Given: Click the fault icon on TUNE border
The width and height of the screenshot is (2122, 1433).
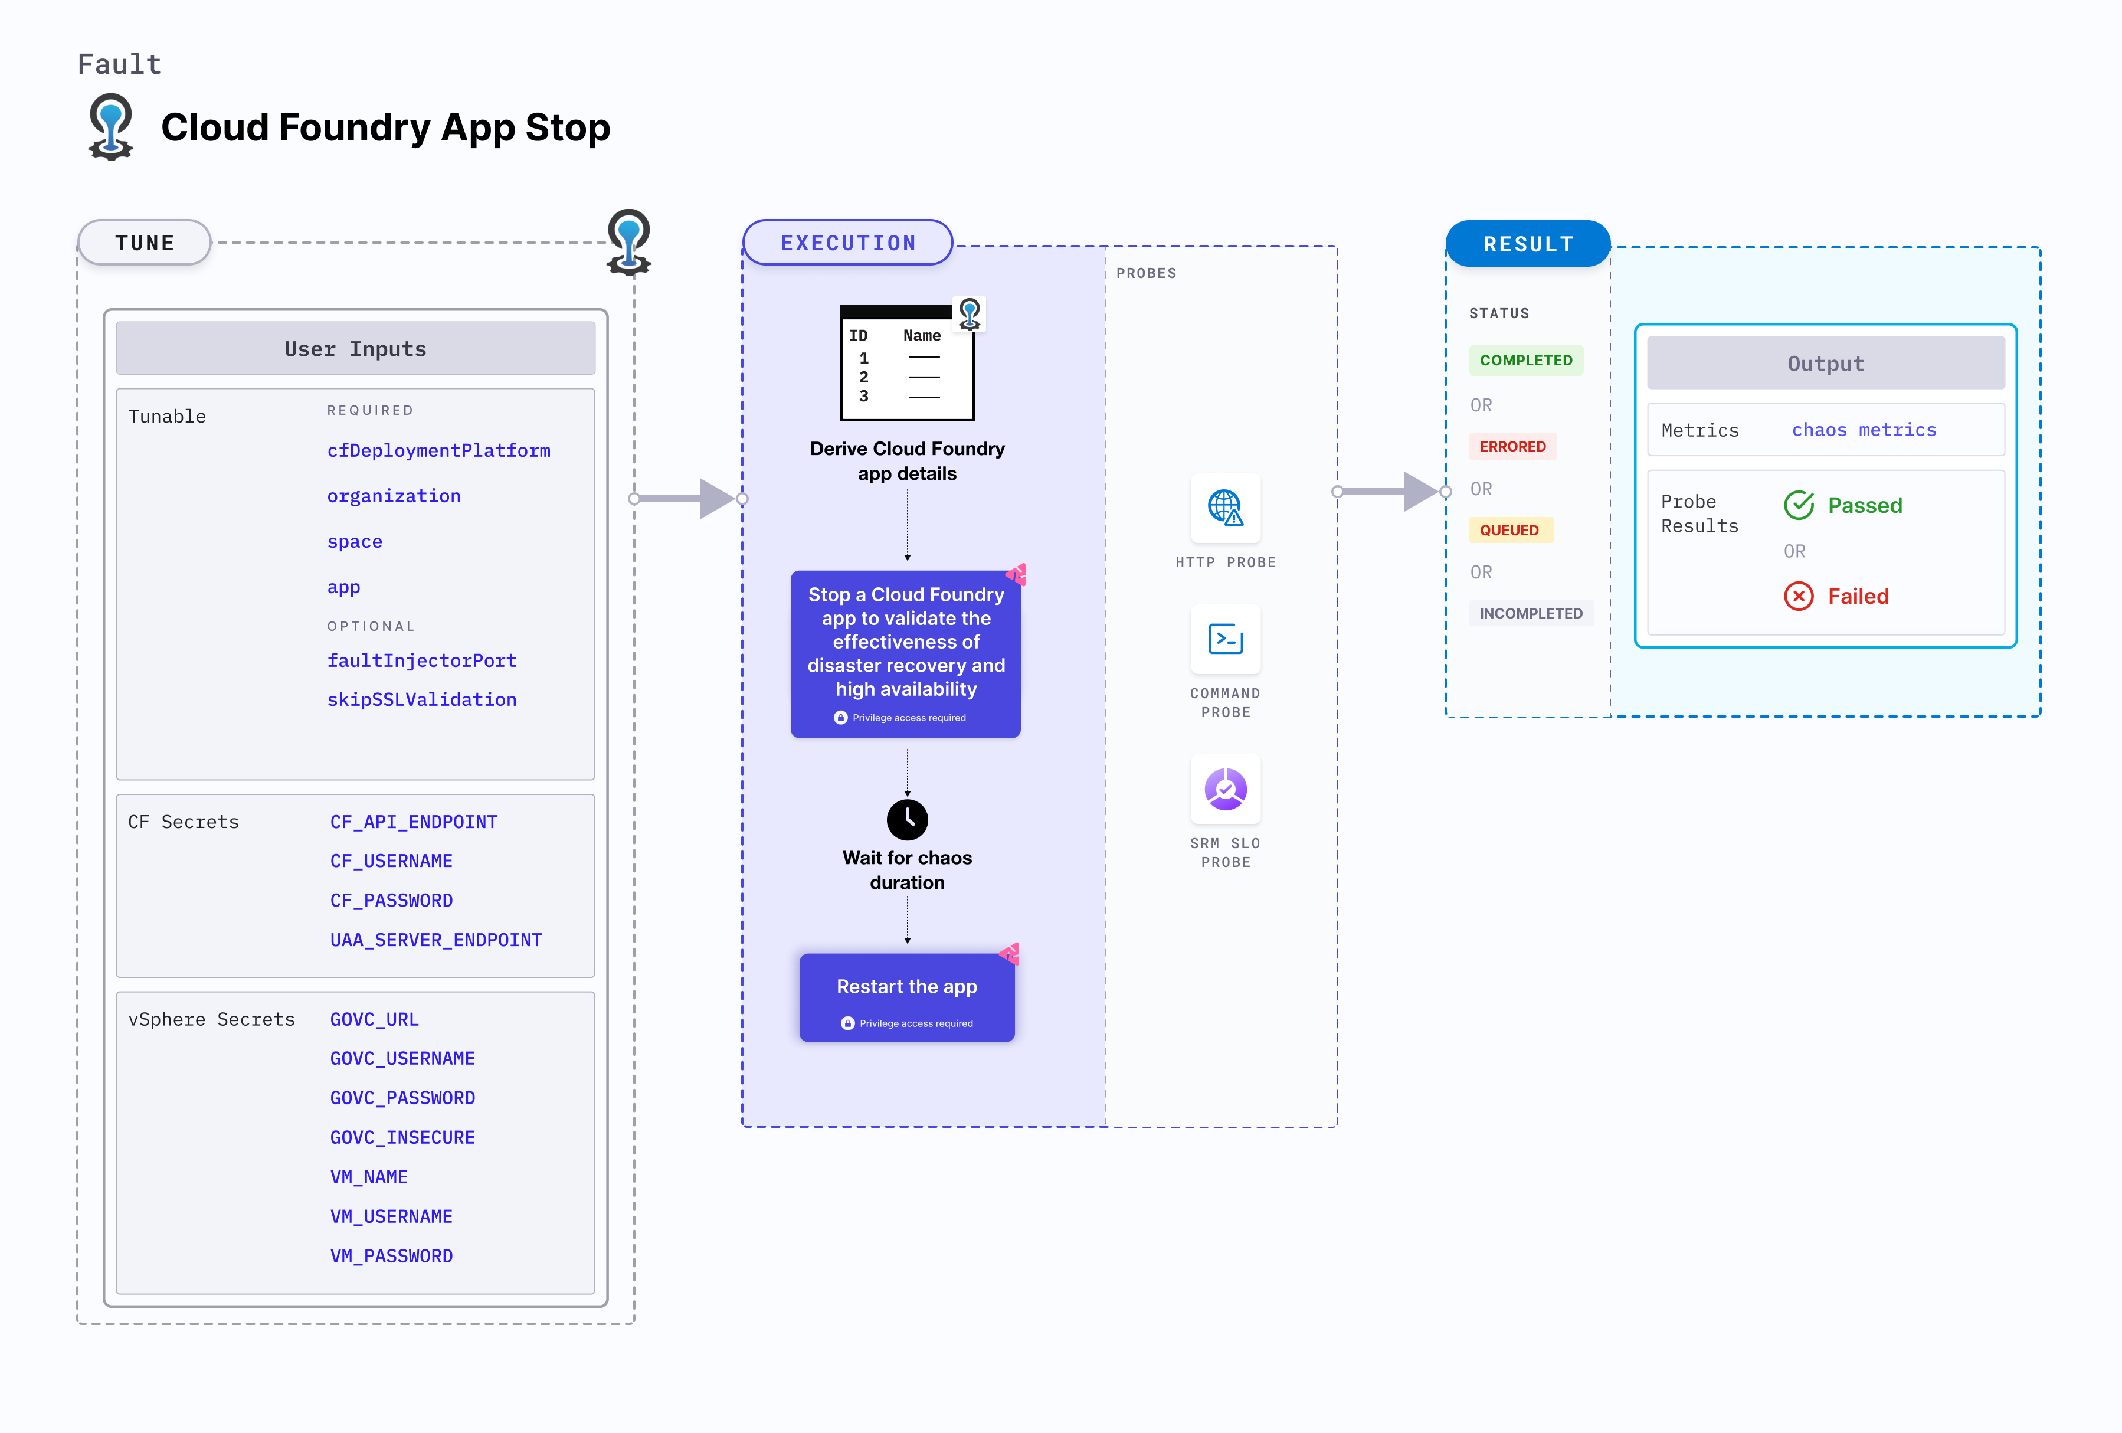Looking at the screenshot, I should point(628,242).
